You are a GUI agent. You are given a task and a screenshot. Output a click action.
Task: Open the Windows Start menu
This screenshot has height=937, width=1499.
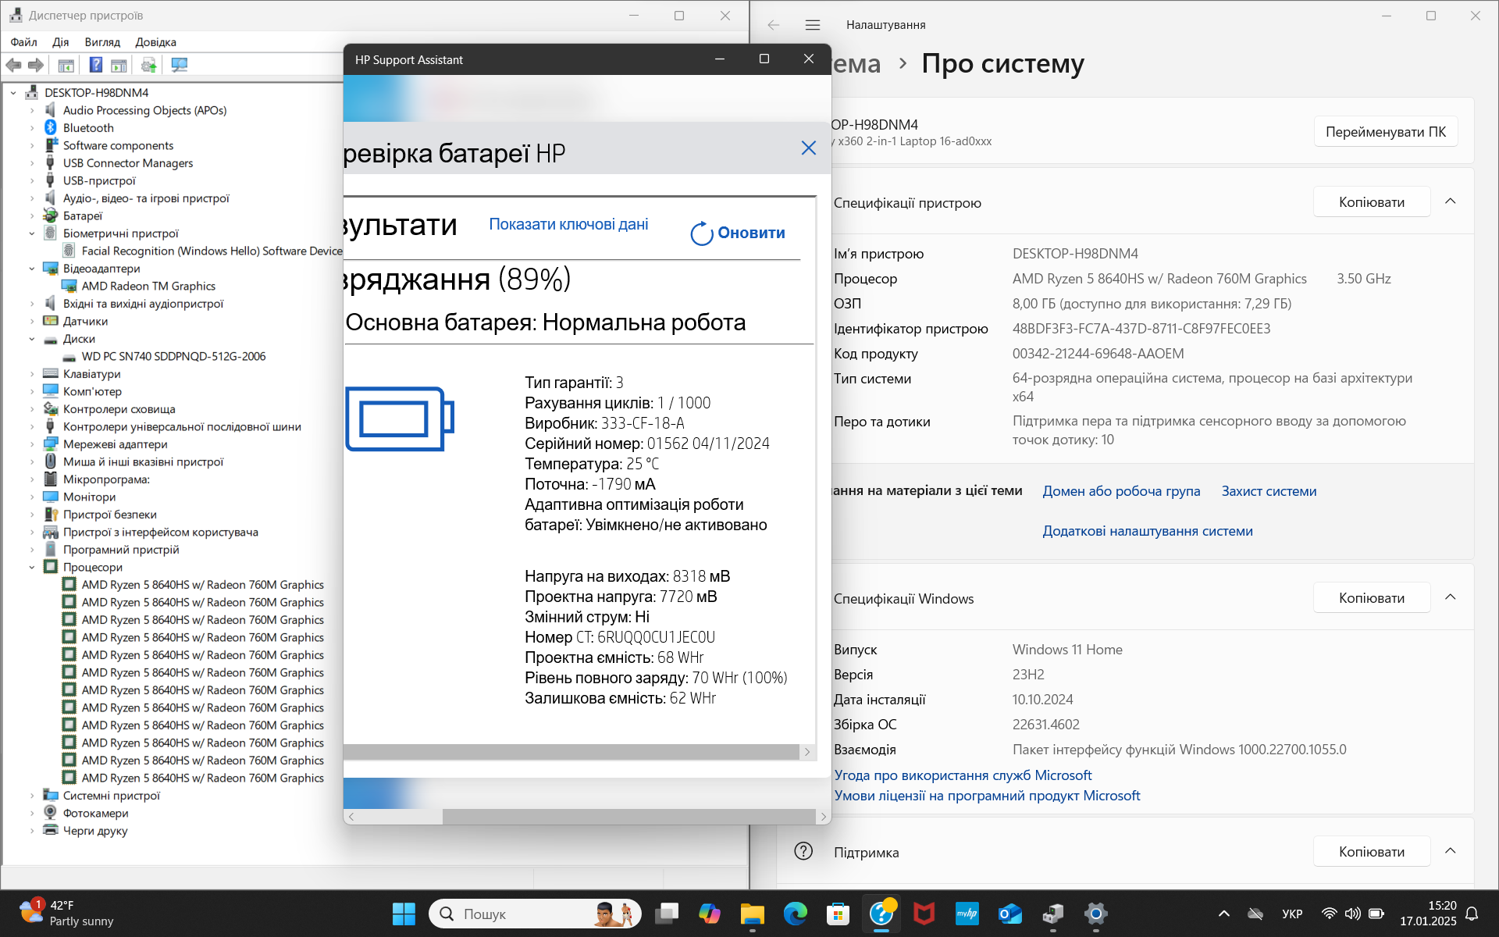coord(404,914)
